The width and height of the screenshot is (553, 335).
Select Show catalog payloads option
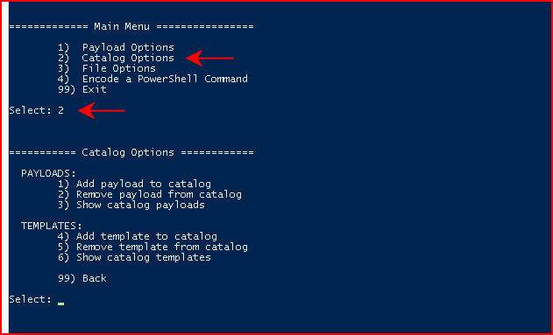click(131, 205)
